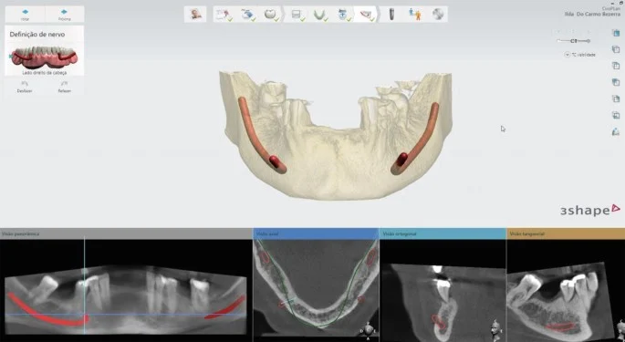Select the Visão tangencial panel header
Viewport: 625px width, 342px height.
[x=566, y=233]
